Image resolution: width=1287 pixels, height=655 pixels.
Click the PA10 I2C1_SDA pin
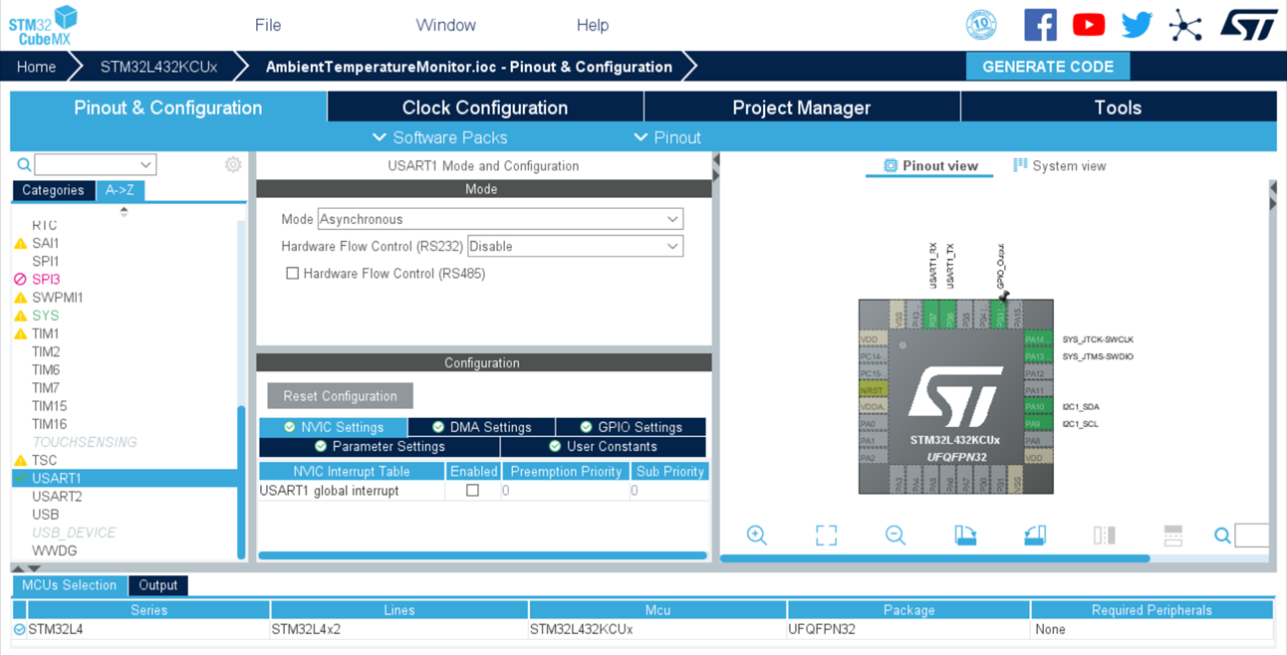point(1037,406)
